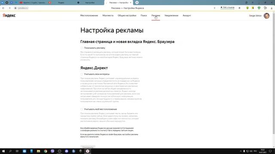Open Chrome from the taskbar
Screen dimensions: 275x154
[x=46, y=151]
